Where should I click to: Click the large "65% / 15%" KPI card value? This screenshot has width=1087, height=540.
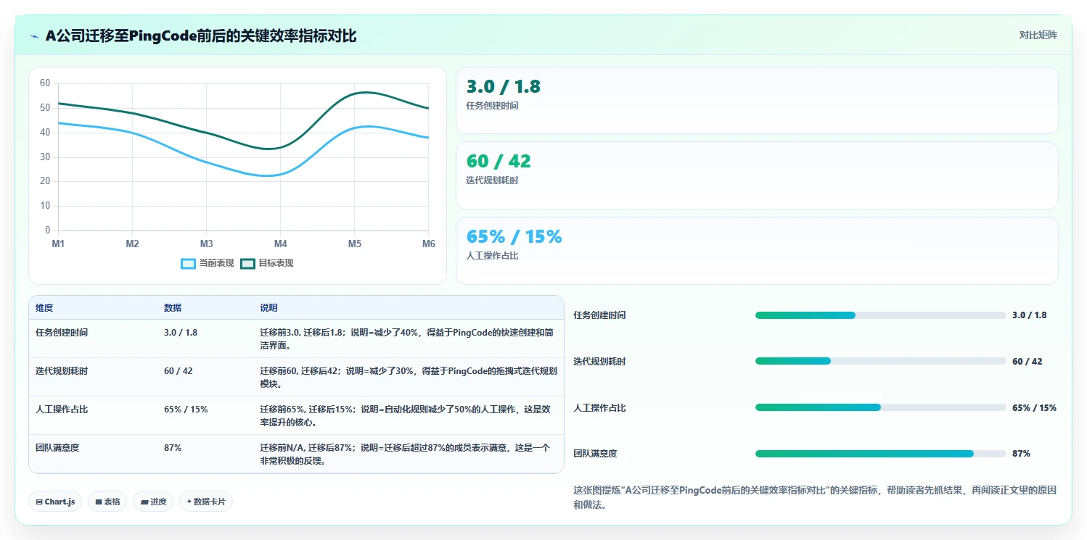click(x=514, y=236)
